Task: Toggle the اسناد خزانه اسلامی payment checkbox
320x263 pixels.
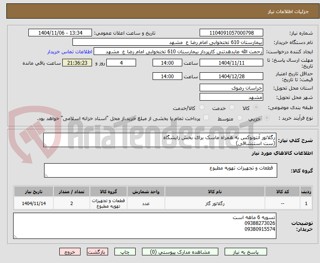Action: click(x=206, y=118)
